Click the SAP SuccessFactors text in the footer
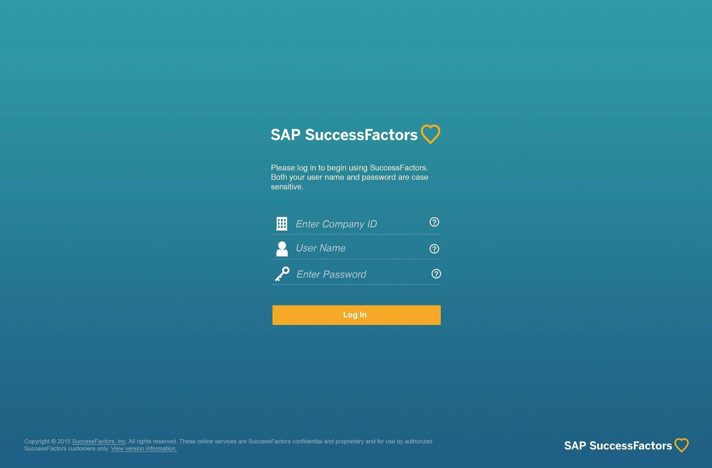This screenshot has width=712, height=468. pos(617,446)
